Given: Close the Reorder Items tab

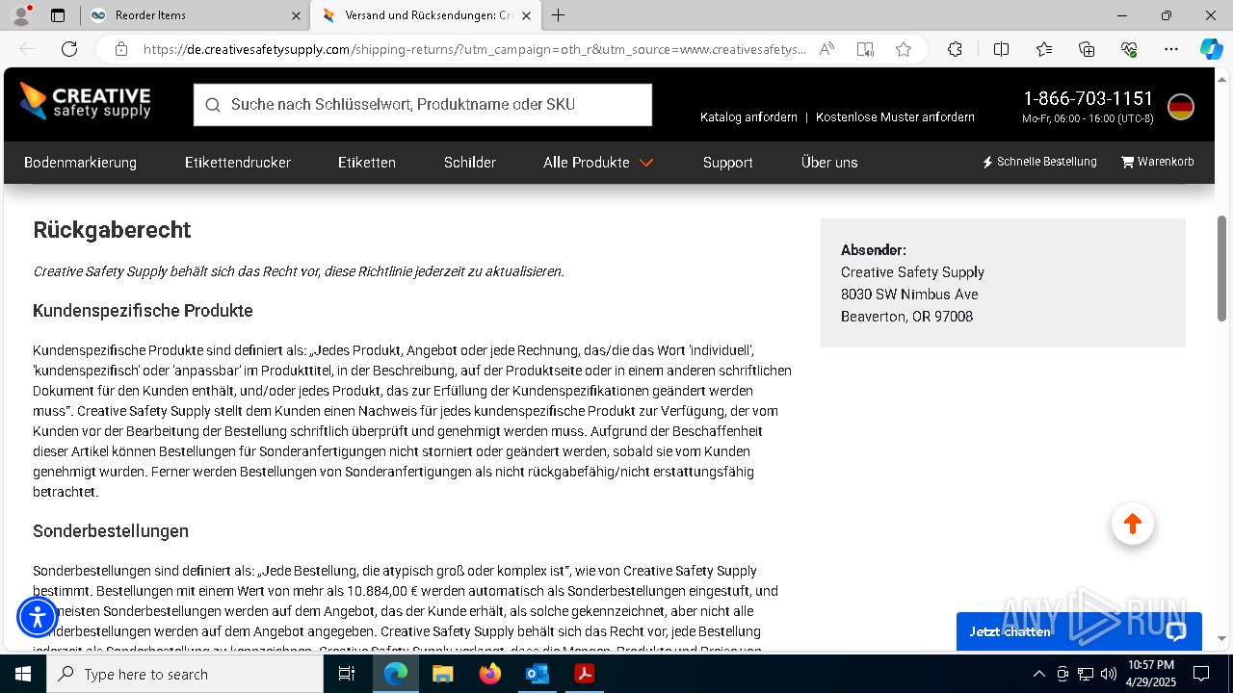Looking at the screenshot, I should click(296, 15).
